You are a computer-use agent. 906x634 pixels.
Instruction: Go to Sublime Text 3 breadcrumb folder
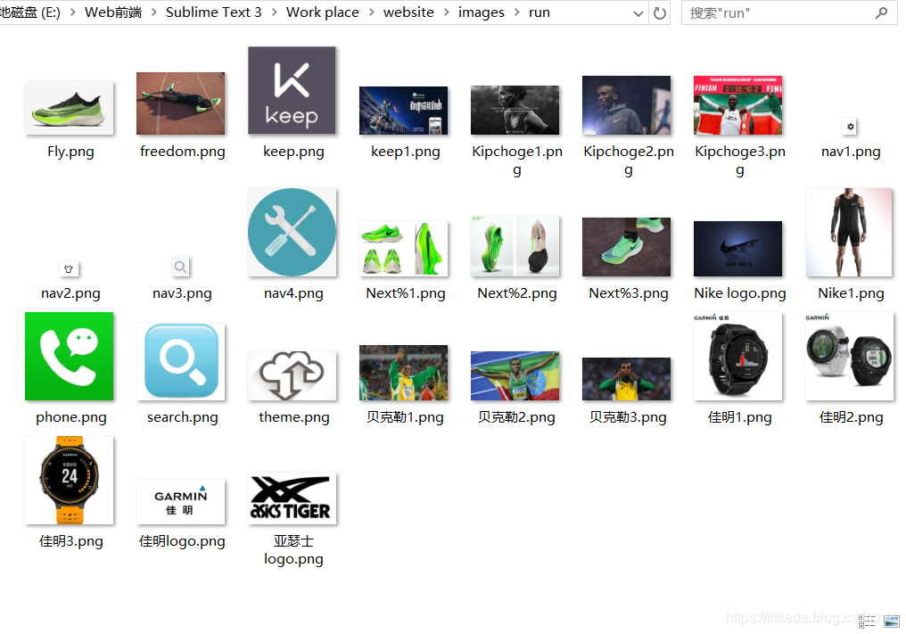(214, 12)
